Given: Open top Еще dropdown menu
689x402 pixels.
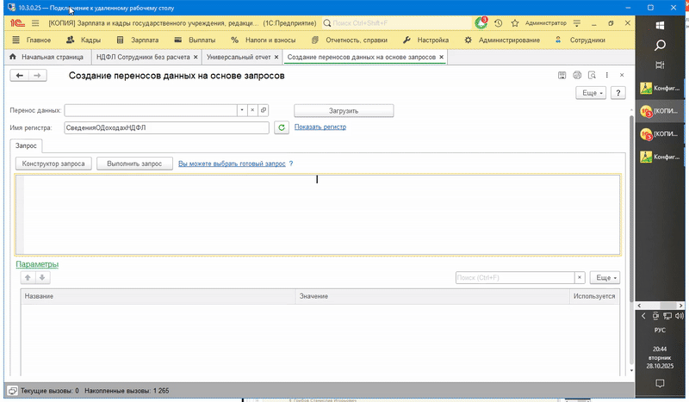Looking at the screenshot, I should tap(592, 93).
